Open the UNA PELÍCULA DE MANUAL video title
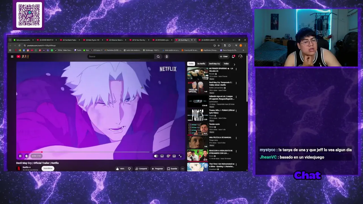The width and height of the screenshot is (363, 204). tap(220, 137)
